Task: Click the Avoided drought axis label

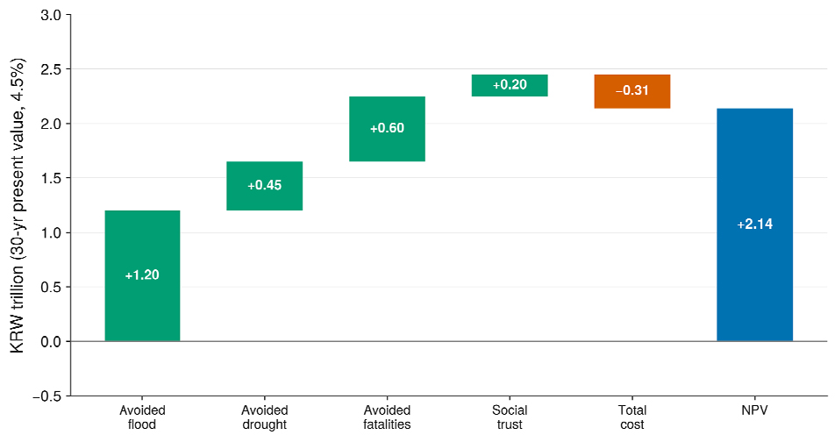Action: tap(265, 417)
